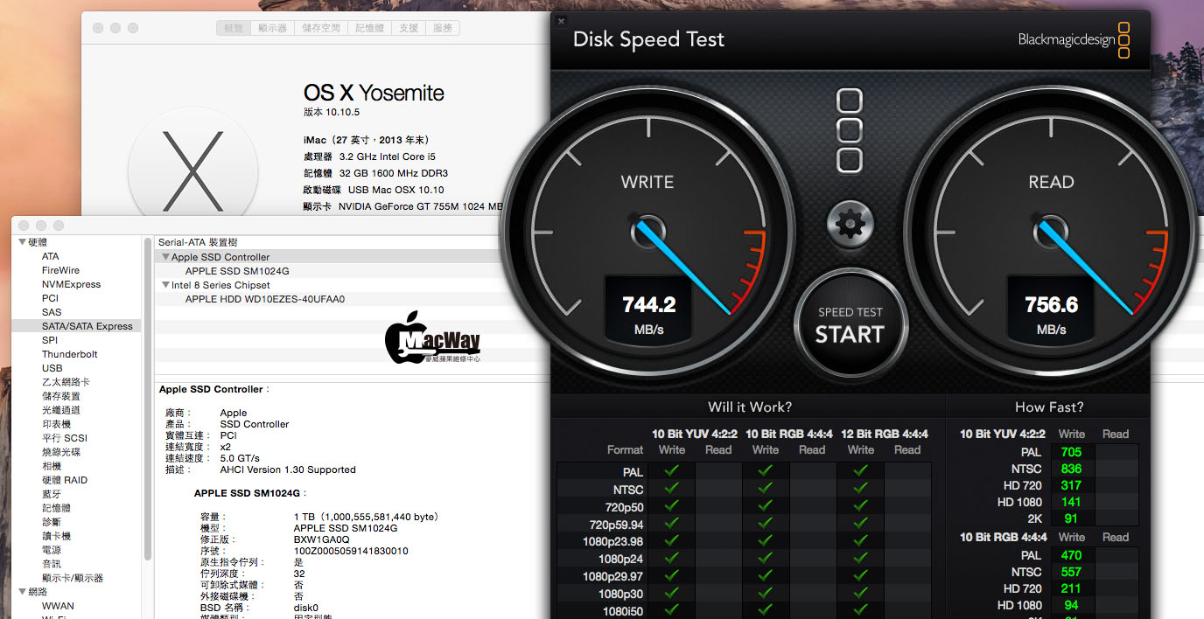Image resolution: width=1204 pixels, height=619 pixels.
Task: Click the 705 write value for PAL
Action: click(x=1071, y=452)
